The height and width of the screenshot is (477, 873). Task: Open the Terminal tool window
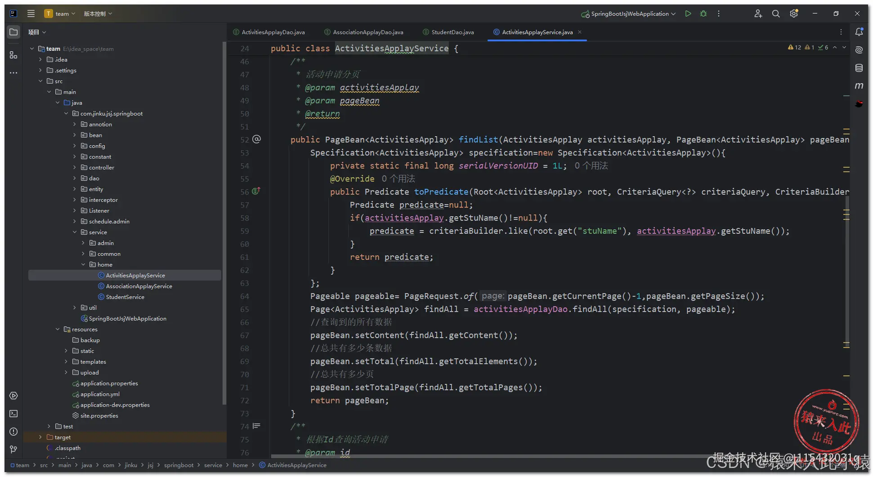pyautogui.click(x=13, y=414)
